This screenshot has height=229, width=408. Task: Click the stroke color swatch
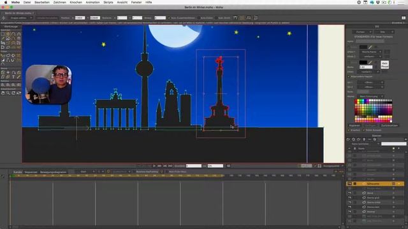363,62
